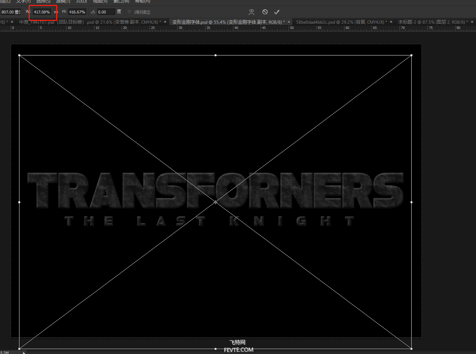Viewport: 476px width, 354px height.
Task: Click the rotation angle icon
Action: (x=93, y=12)
